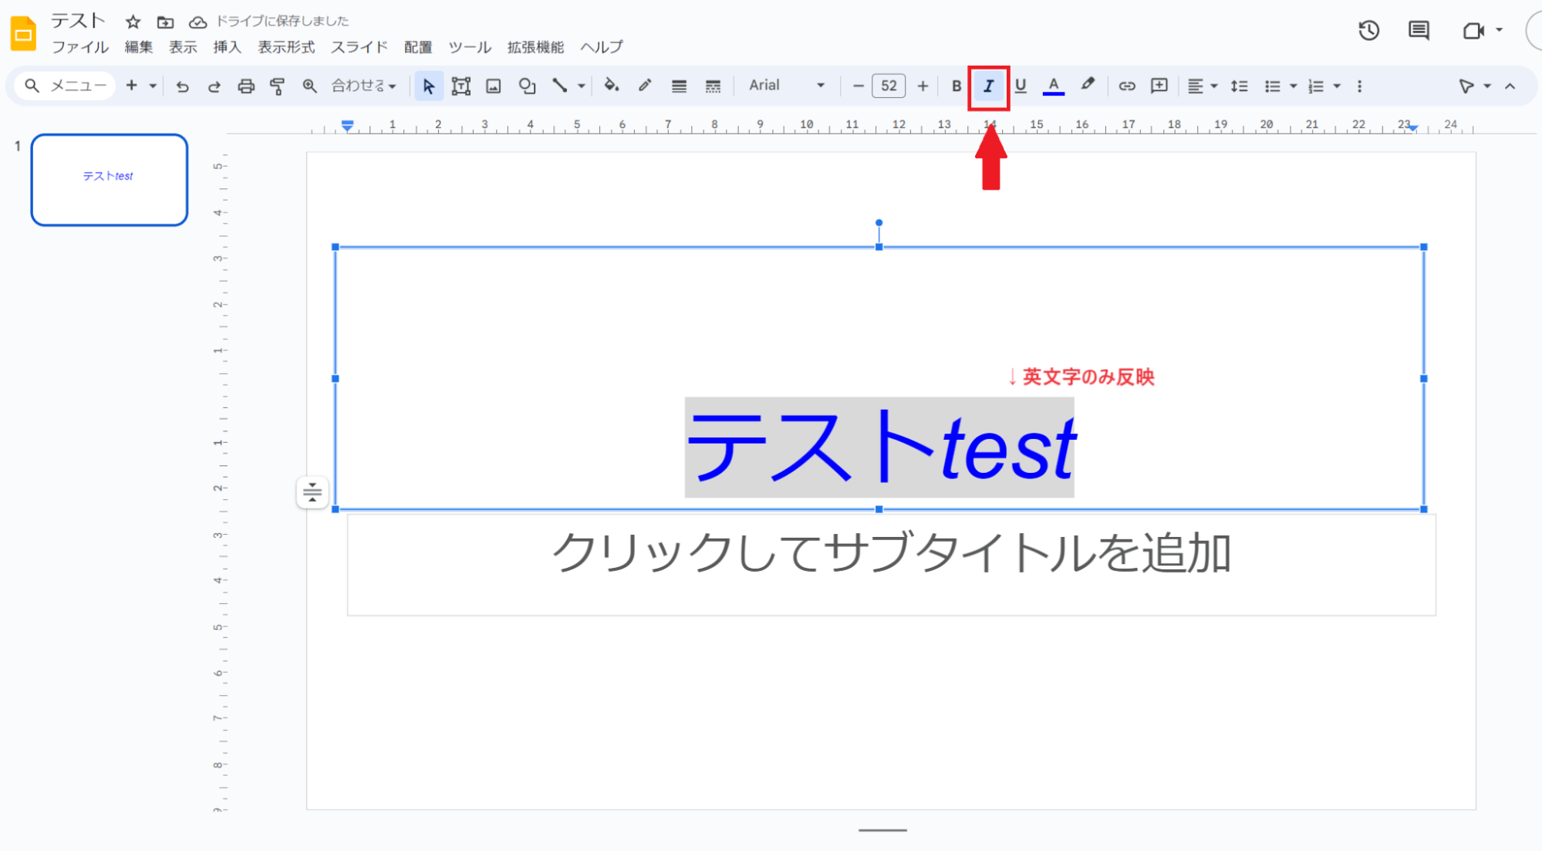Click the insert image icon
This screenshot has height=851, width=1542.
coord(493,86)
